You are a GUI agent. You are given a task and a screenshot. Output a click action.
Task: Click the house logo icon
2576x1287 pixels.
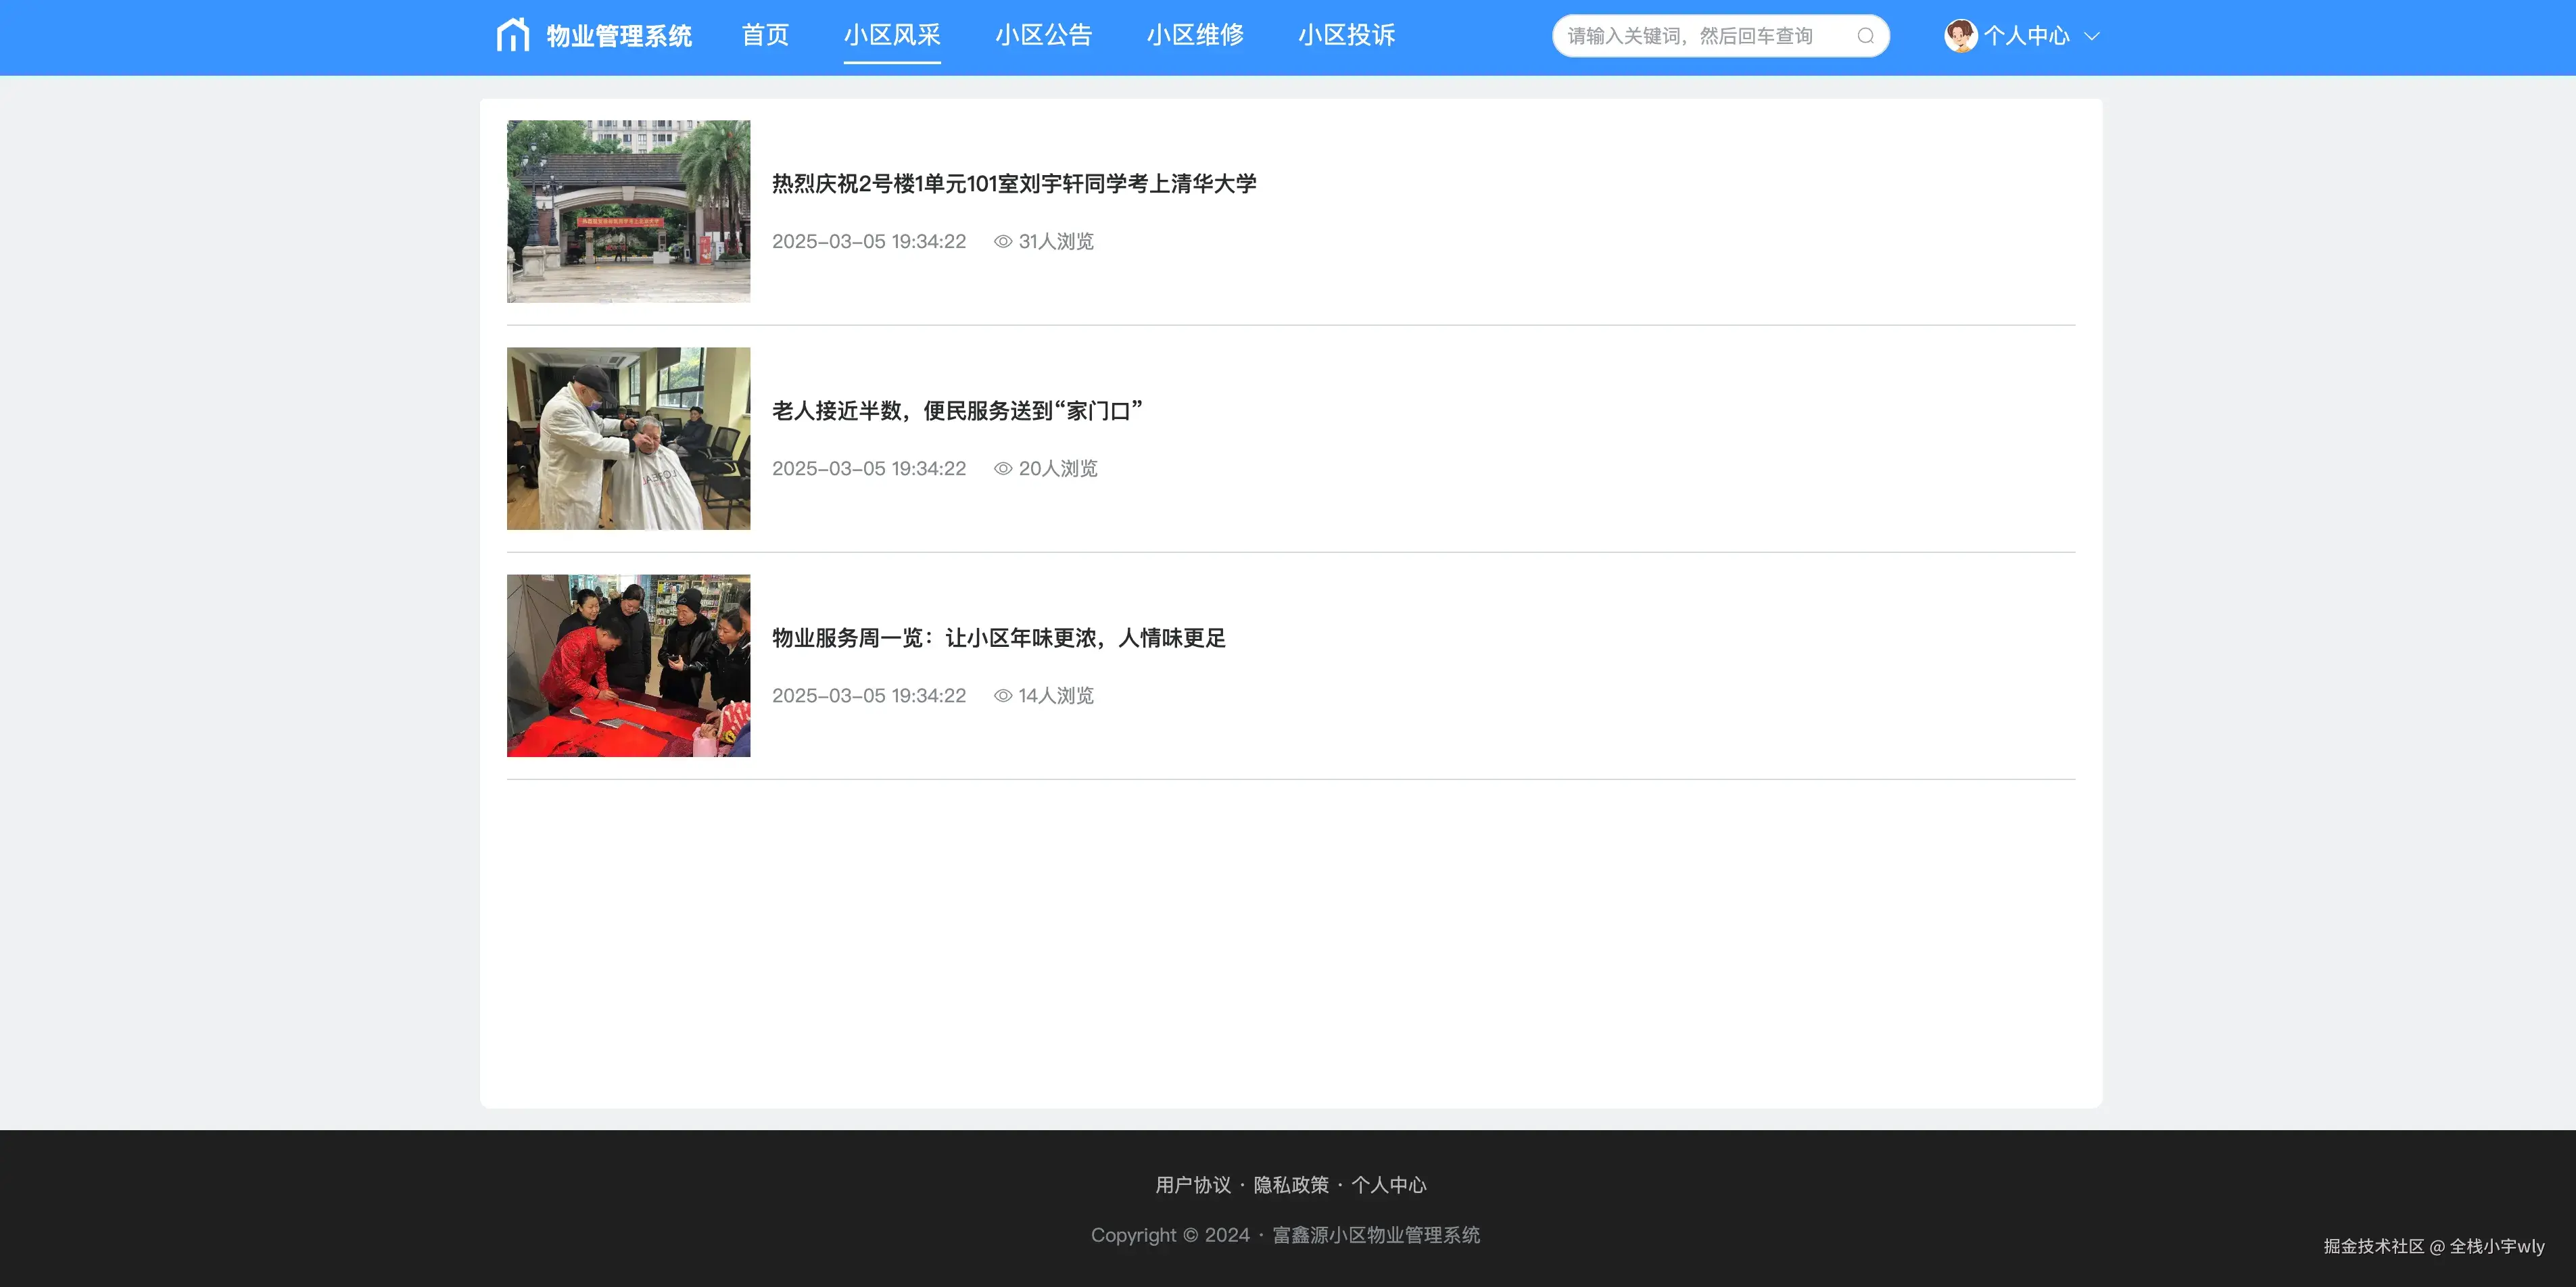(513, 35)
